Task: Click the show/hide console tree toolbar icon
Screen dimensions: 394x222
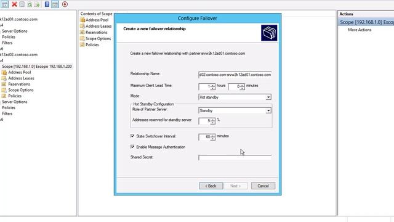Action: pos(4,4)
